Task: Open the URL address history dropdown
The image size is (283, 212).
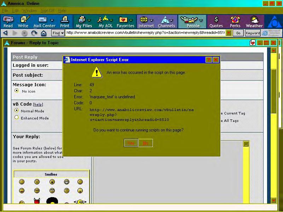Action: (229, 33)
